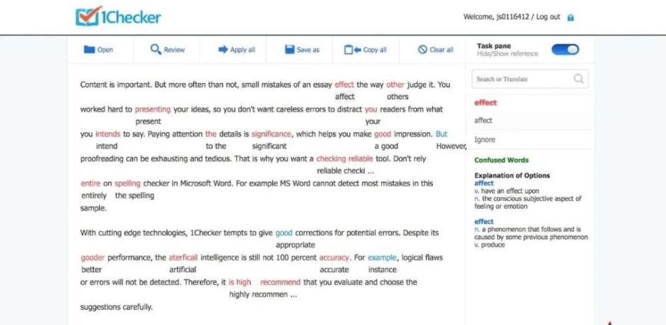Toggle the Task pane switch off
This screenshot has width=666, height=325.
pyautogui.click(x=565, y=49)
